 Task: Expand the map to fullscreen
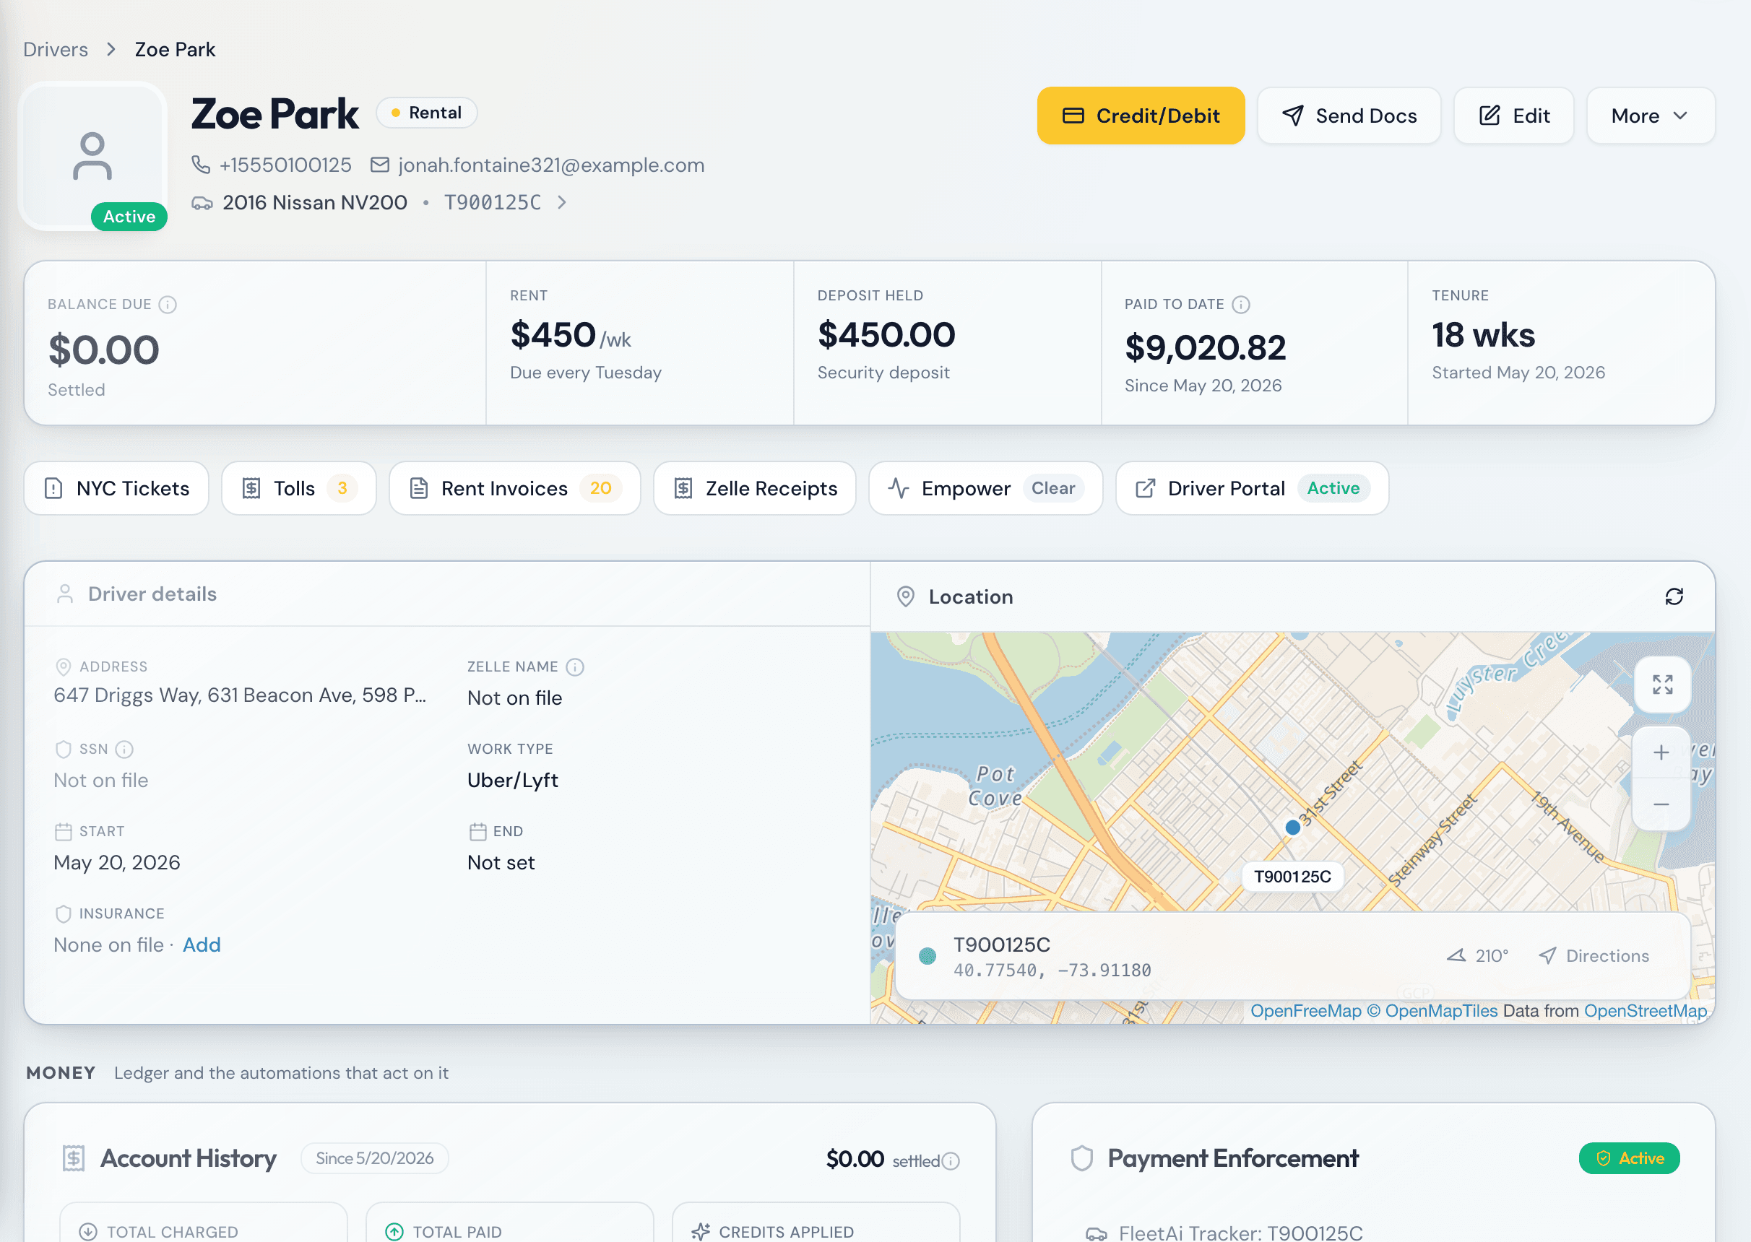click(1661, 685)
